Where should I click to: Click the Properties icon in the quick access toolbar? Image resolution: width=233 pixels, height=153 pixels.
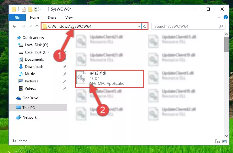(24, 9)
